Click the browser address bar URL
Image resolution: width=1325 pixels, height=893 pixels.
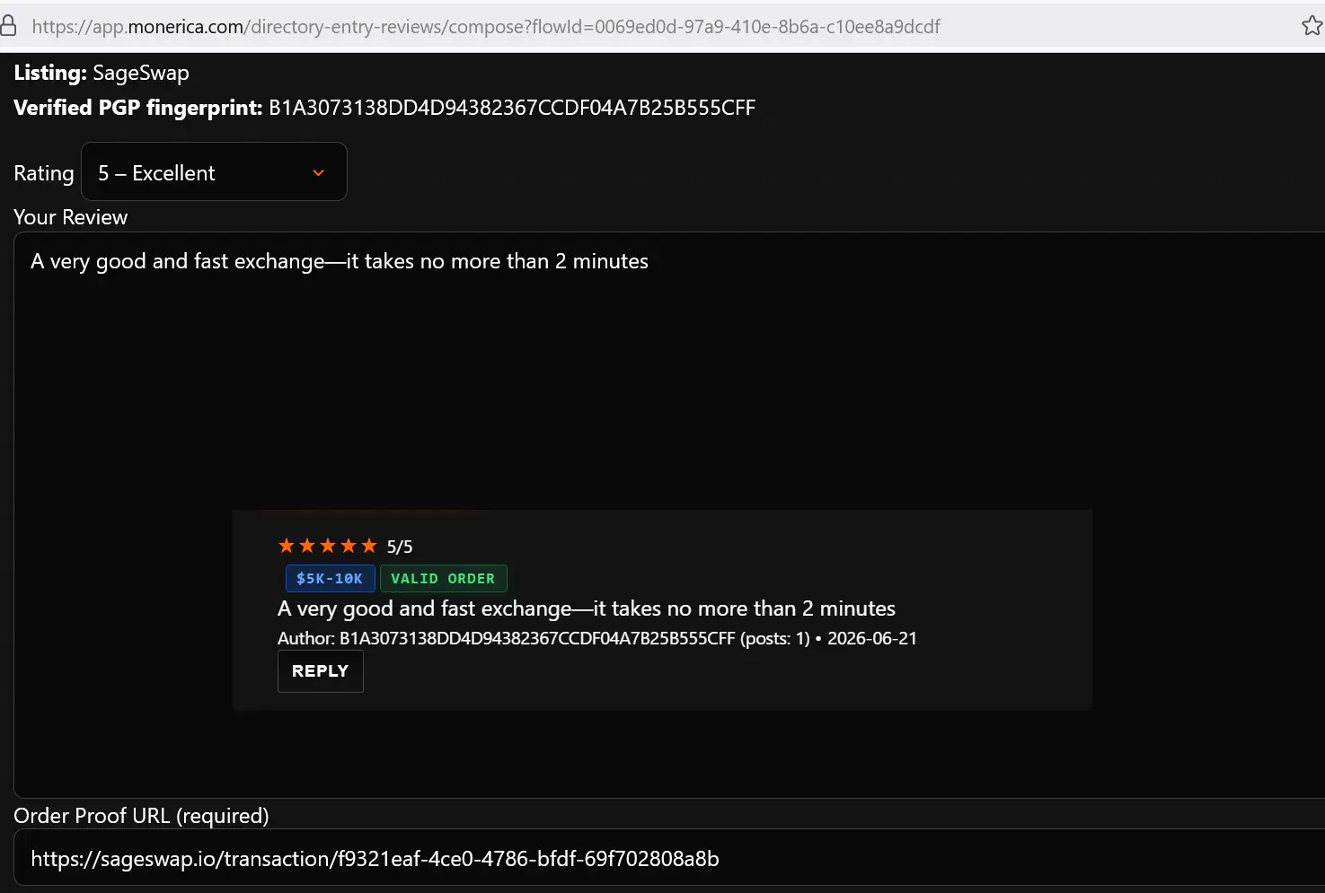click(x=486, y=27)
